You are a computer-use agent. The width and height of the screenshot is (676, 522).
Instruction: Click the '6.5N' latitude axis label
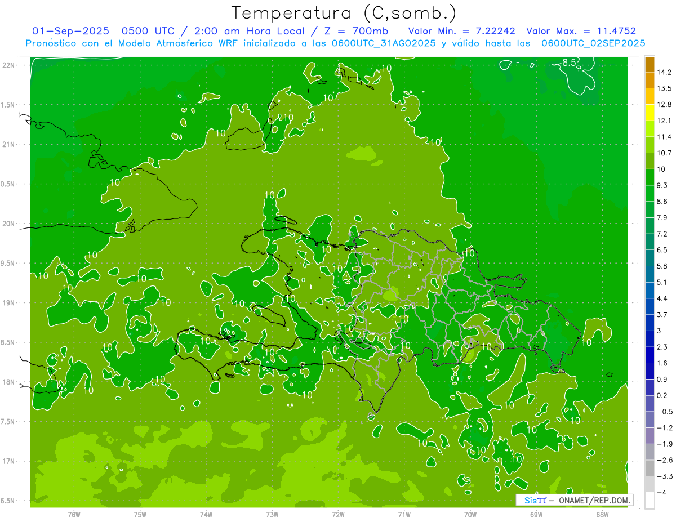point(8,501)
